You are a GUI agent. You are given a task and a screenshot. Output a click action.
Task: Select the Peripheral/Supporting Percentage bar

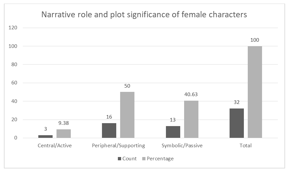(x=127, y=115)
